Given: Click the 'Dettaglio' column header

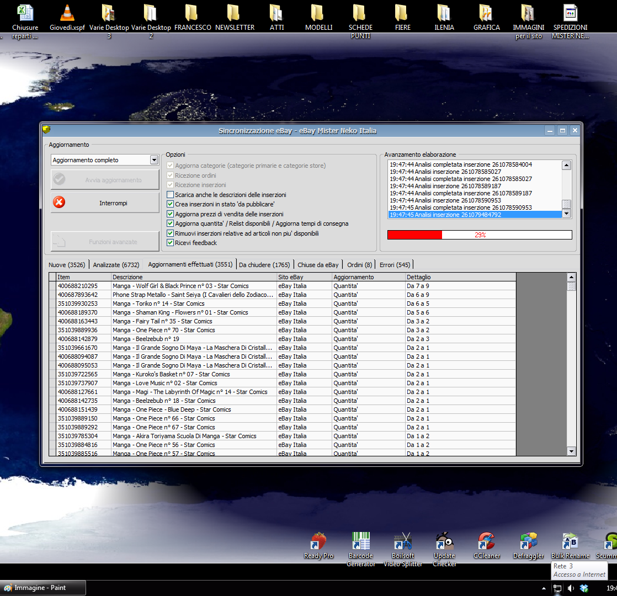Looking at the screenshot, I should [x=461, y=277].
